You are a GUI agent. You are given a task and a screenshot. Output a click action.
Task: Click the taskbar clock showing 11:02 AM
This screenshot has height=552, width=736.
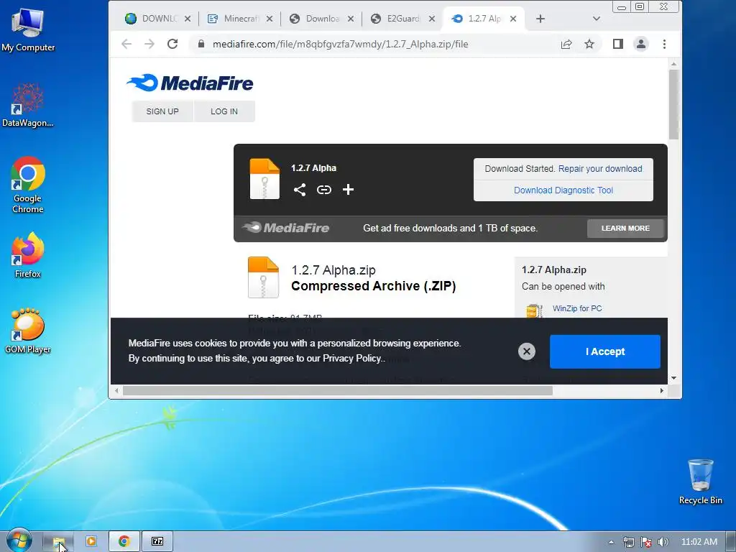click(x=699, y=542)
